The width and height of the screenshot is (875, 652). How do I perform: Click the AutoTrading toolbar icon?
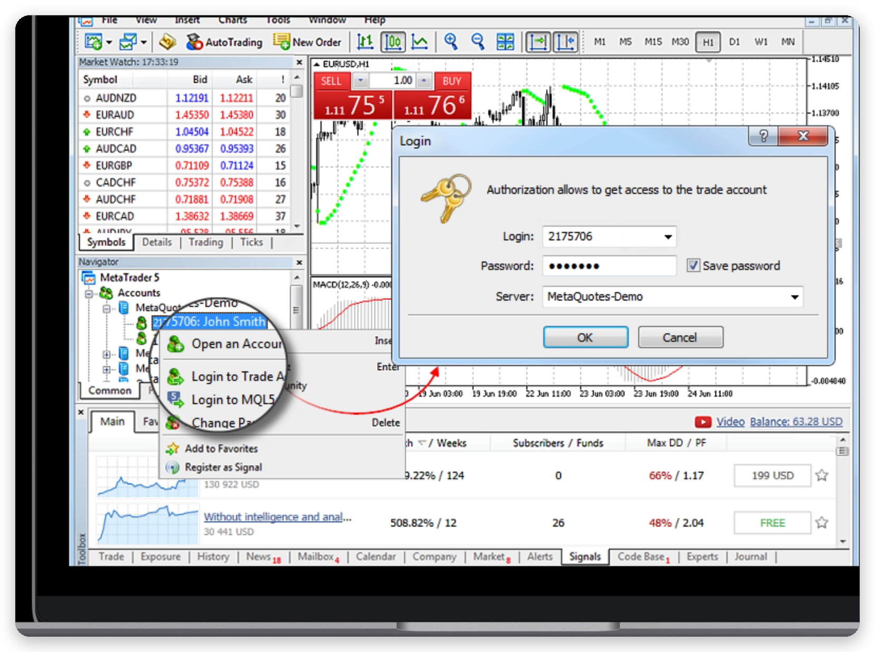pyautogui.click(x=224, y=42)
